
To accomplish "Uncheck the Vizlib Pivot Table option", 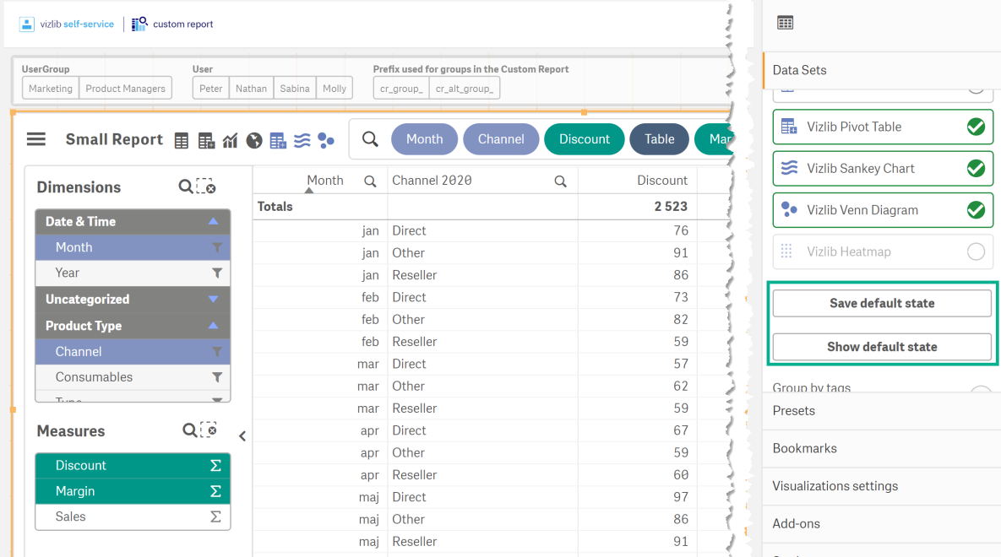I will click(976, 127).
